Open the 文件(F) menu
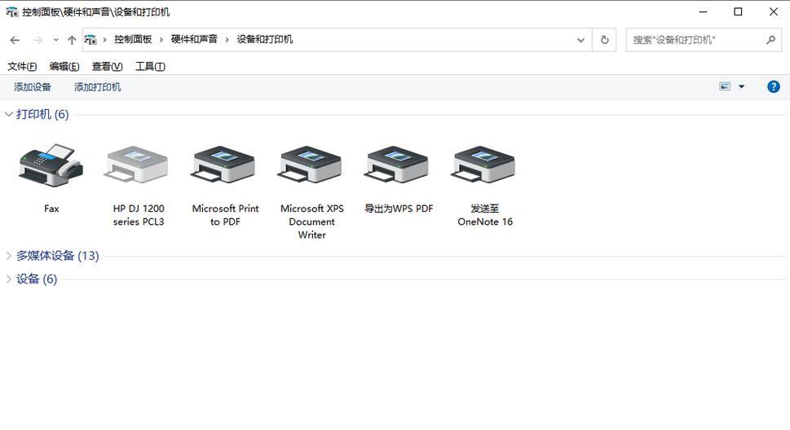Image resolution: width=790 pixels, height=430 pixels. tap(22, 67)
